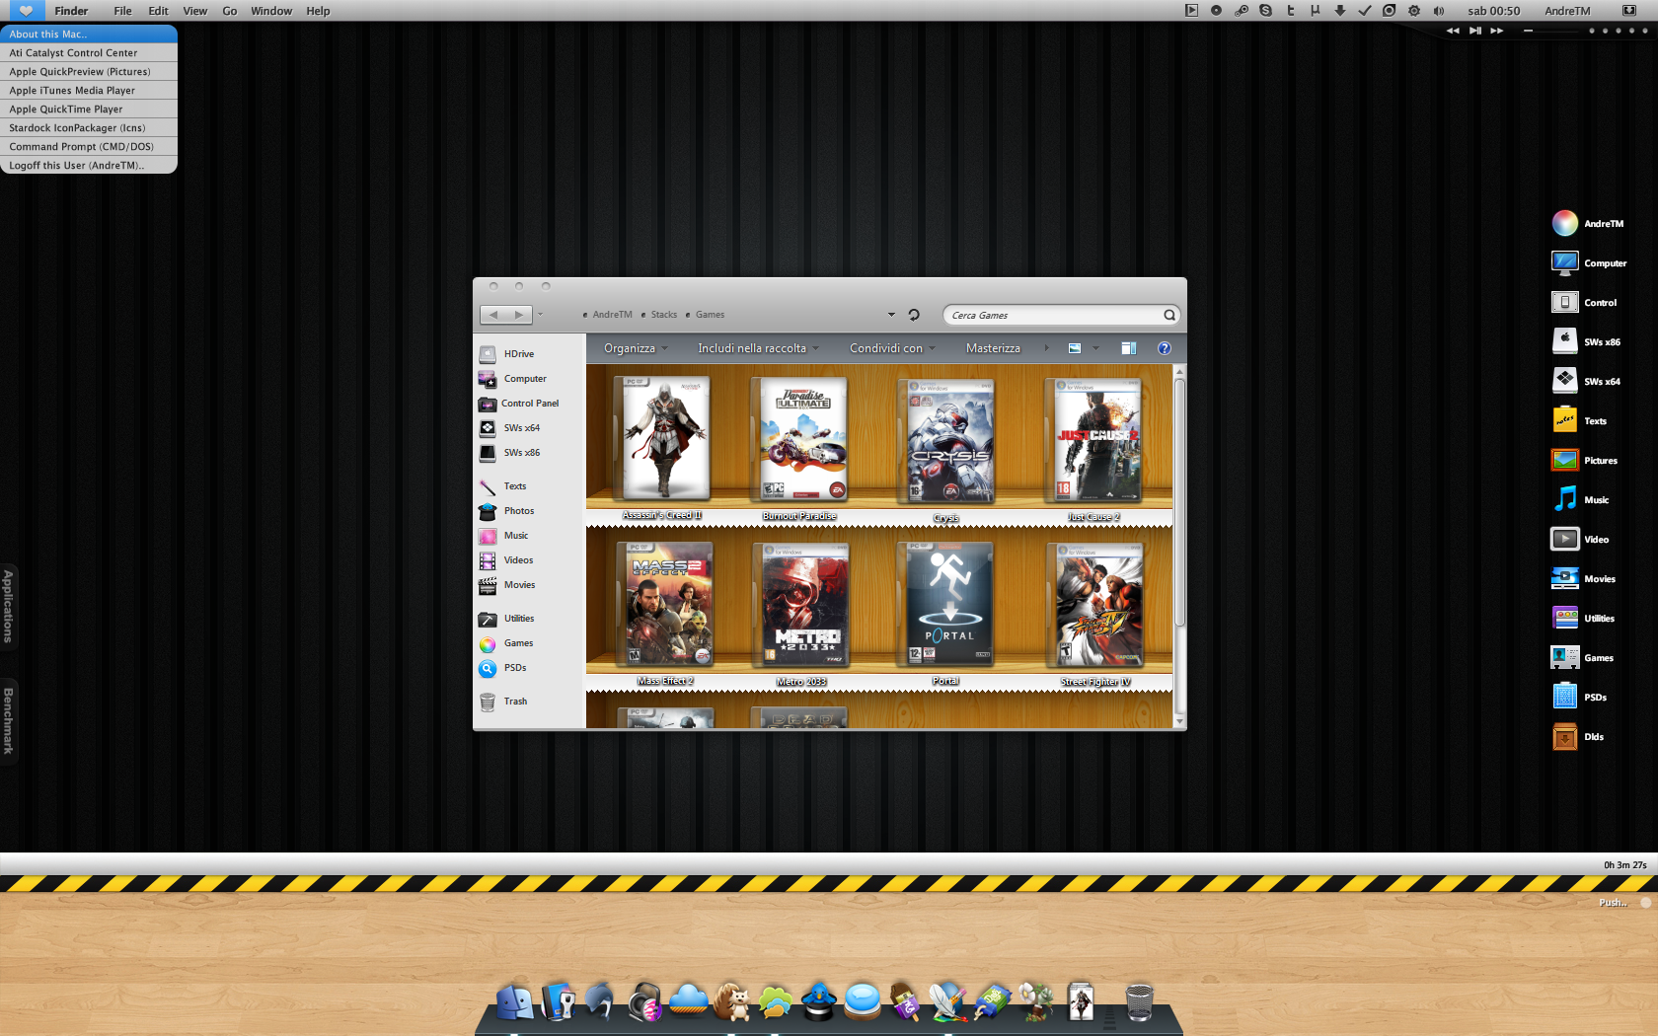Open PSDs folder in the explorer sidebar
This screenshot has width=1658, height=1036.
(x=503, y=668)
